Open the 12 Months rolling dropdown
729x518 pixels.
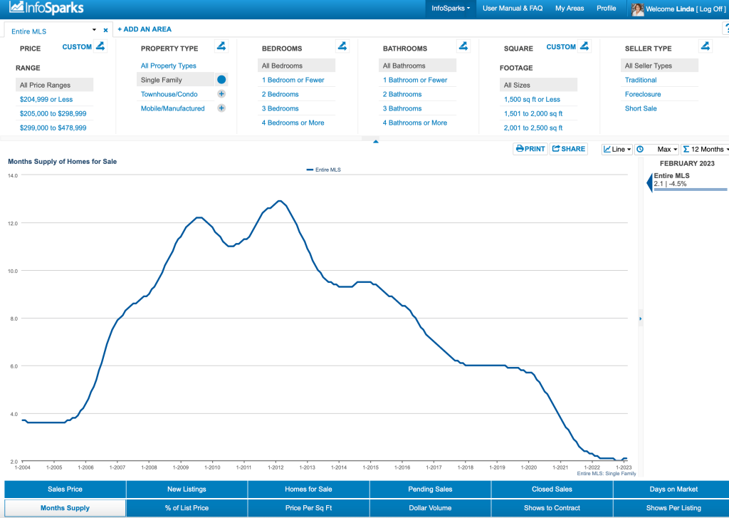(704, 149)
